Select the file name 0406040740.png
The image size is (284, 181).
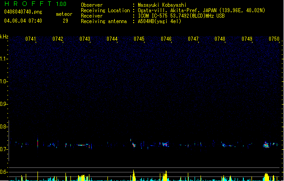point(23,12)
